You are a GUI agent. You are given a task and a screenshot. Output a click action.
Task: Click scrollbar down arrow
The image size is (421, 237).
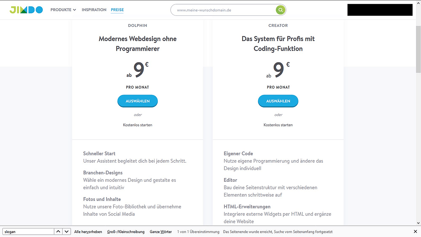click(x=418, y=223)
